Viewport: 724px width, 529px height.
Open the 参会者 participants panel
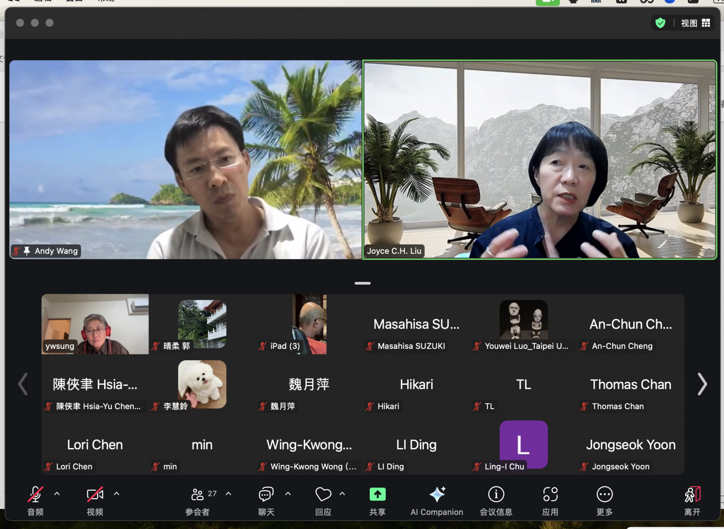pos(198,495)
